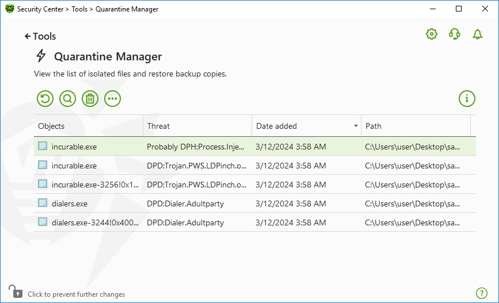Minimize the Security Center window
The image size is (499, 303).
click(432, 9)
